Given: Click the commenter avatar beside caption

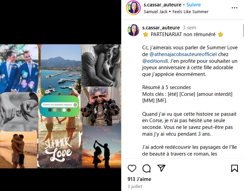Looking at the screenshot, I should (x=133, y=30).
